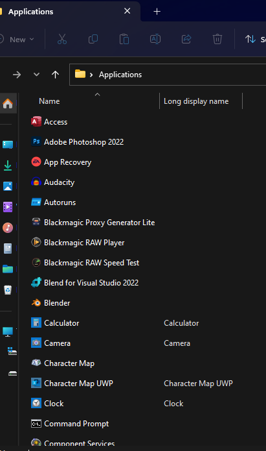Close the Applications tab
Screen dimensions: 266x451
(x=127, y=11)
